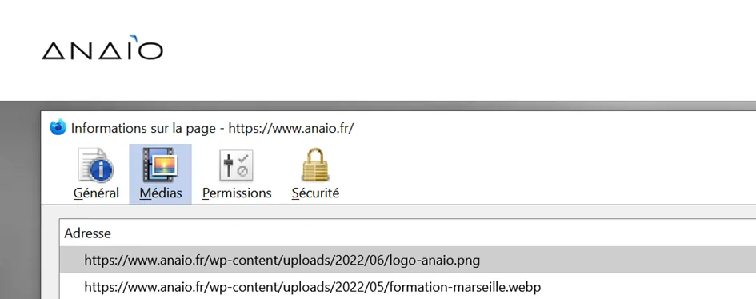The image size is (756, 299).
Task: Switch to the Médias tab label
Action: [x=161, y=193]
